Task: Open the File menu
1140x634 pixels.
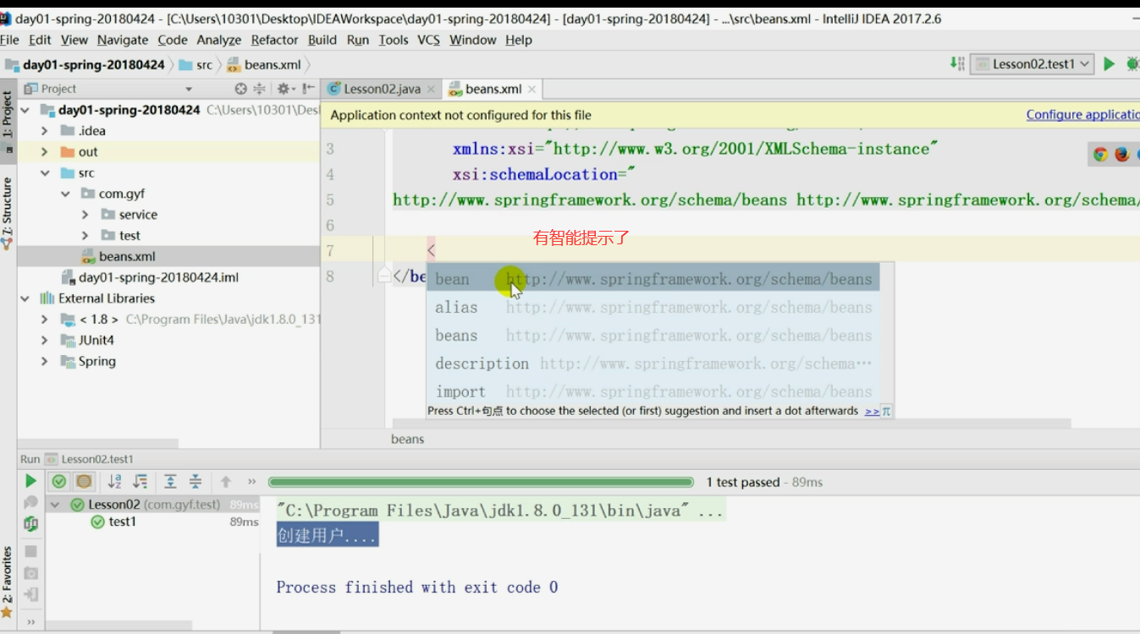Action: click(x=9, y=40)
